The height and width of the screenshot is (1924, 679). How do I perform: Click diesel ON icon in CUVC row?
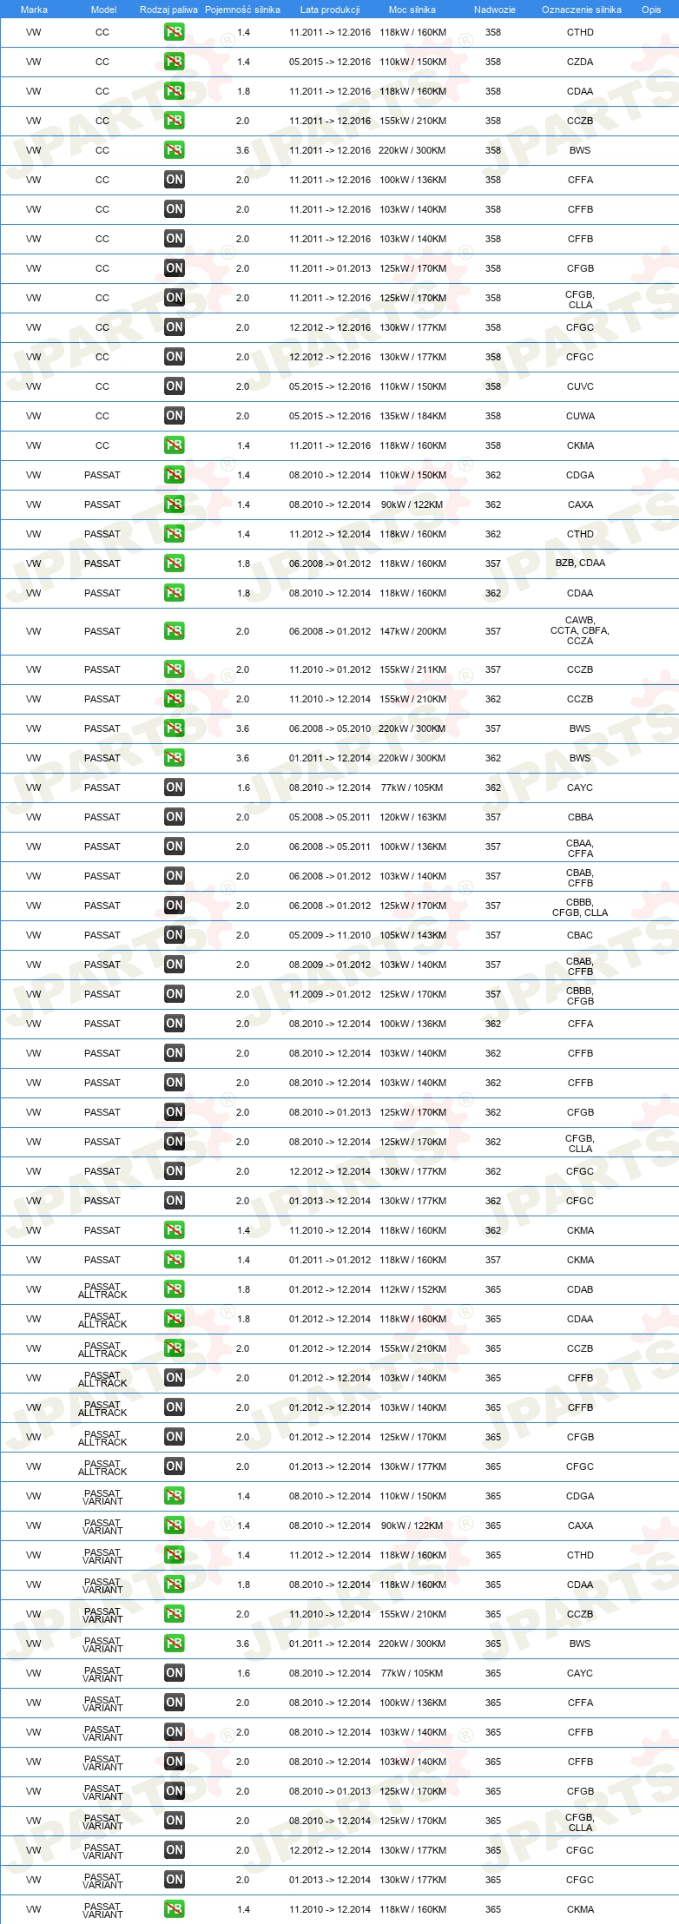tap(175, 386)
